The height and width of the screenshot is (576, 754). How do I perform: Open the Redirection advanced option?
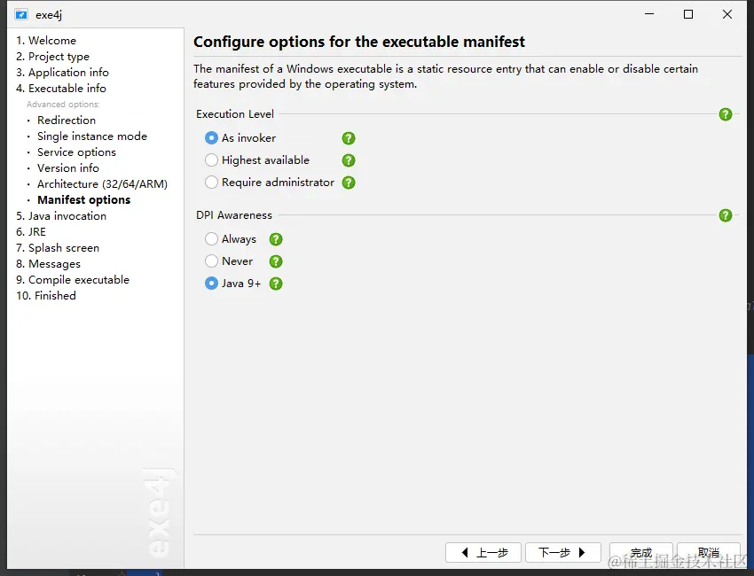click(67, 121)
